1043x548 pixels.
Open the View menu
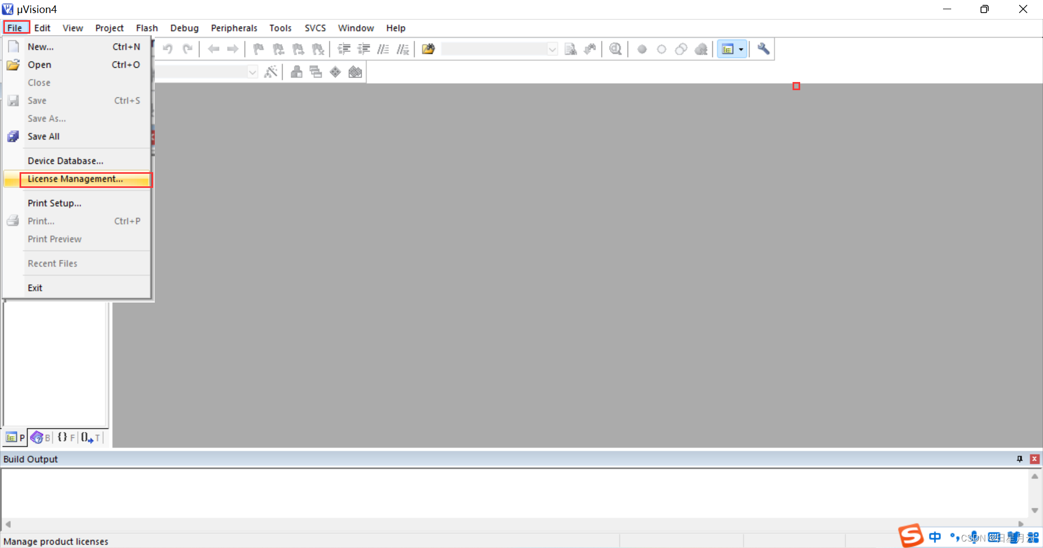(73, 28)
